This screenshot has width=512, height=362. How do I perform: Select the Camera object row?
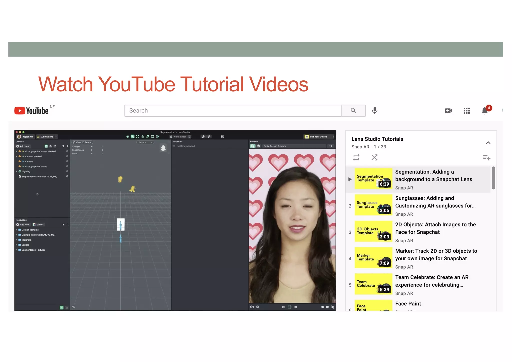[42, 161]
